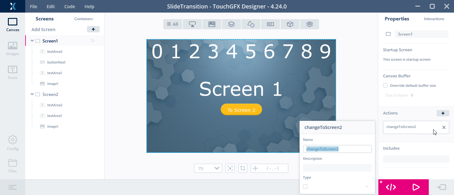Click the action Name input field
The width and height of the screenshot is (454, 195).
[x=337, y=149]
